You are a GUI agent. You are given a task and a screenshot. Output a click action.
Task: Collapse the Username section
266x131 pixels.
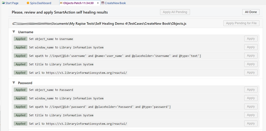pyautogui.click(x=14, y=32)
